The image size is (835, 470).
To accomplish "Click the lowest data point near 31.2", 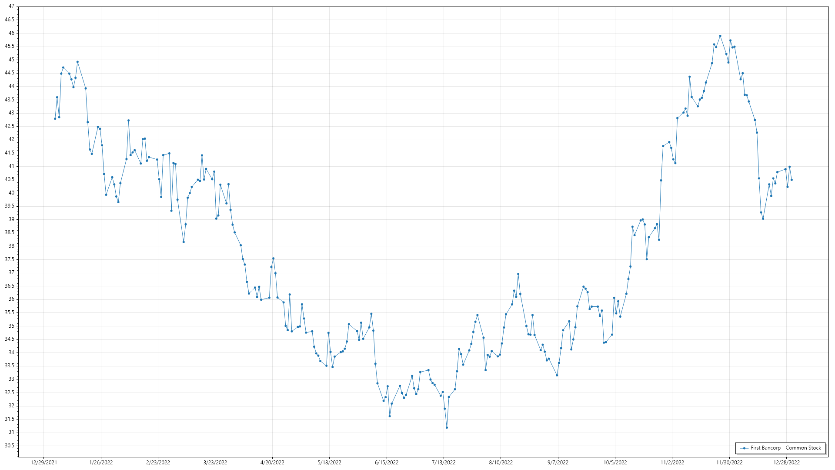I will [447, 427].
